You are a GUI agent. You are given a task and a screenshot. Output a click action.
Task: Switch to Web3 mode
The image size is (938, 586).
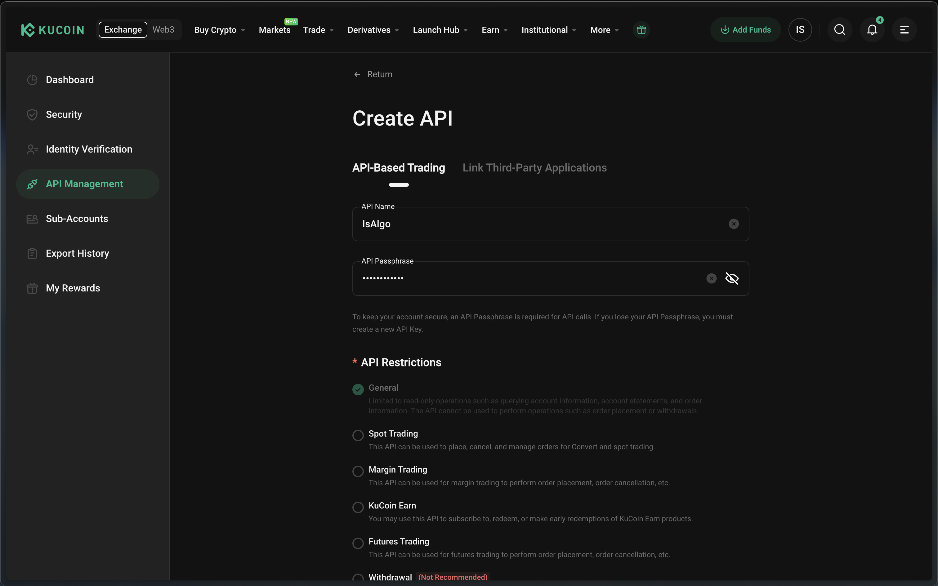(x=163, y=30)
